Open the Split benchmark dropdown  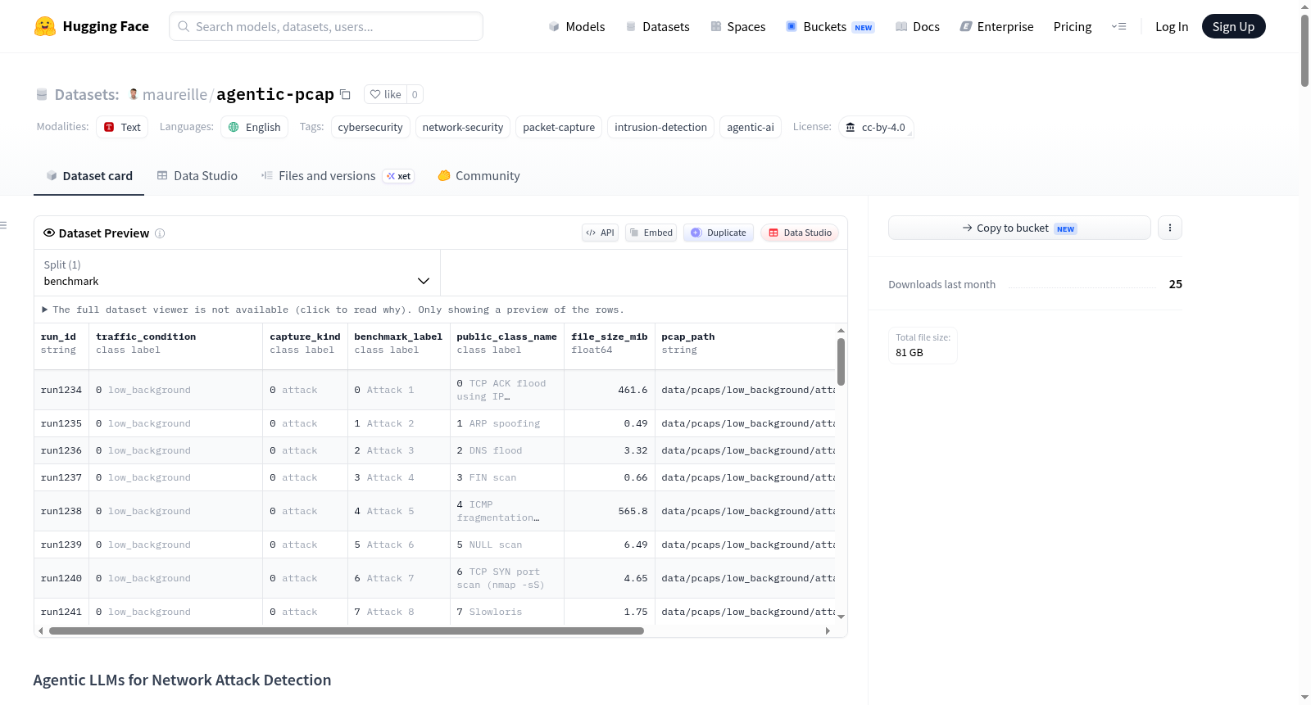pyautogui.click(x=237, y=273)
